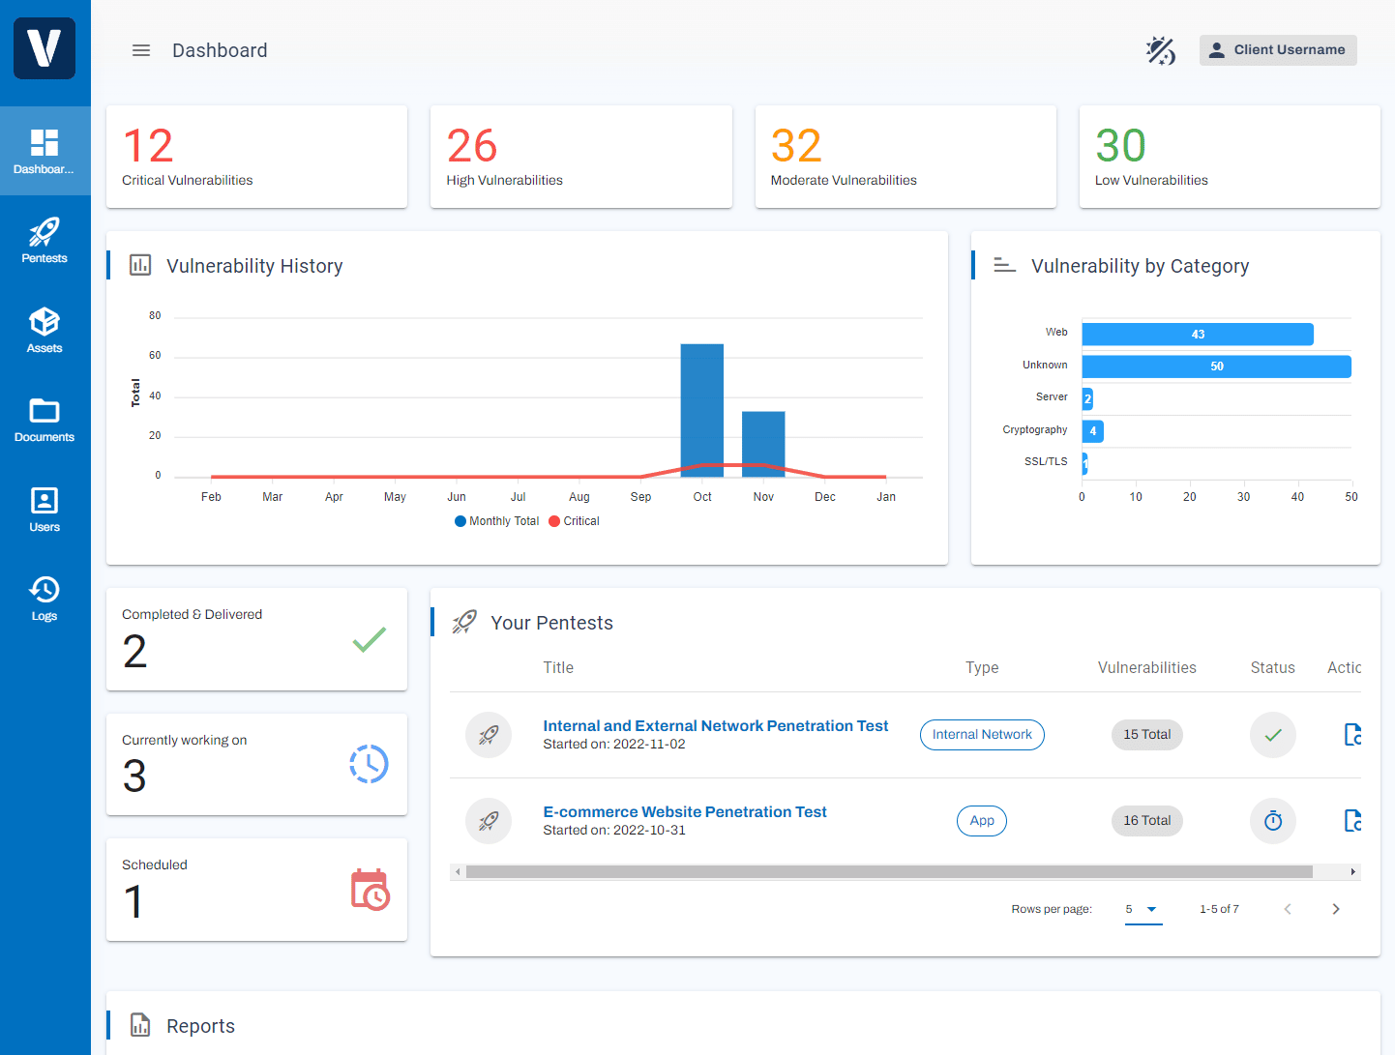Screen dimensions: 1395x1055
Task: Open the Logs history page
Action: click(x=45, y=599)
